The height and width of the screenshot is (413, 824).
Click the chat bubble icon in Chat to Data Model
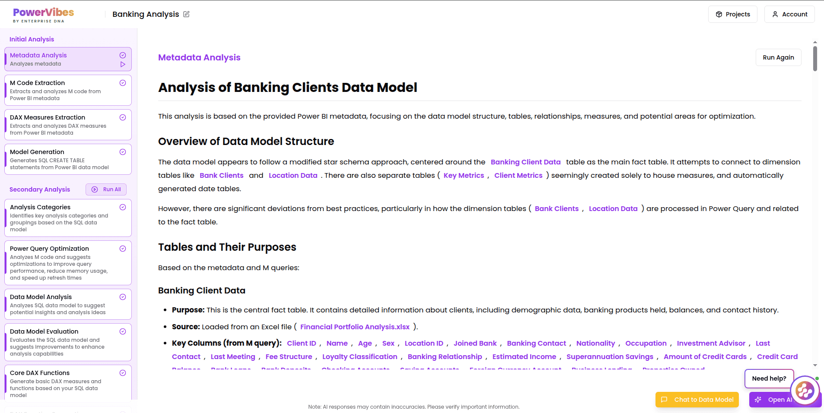[x=664, y=400]
